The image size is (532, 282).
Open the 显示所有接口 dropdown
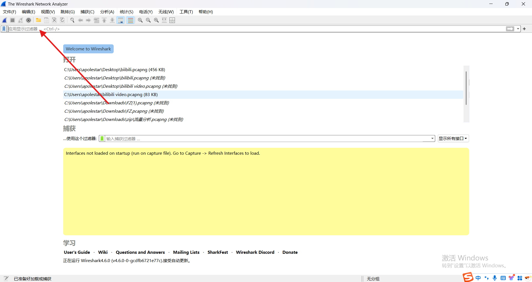pos(453,139)
